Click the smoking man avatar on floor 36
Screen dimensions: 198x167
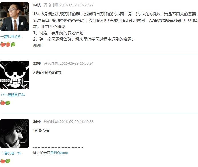[x=15, y=133]
